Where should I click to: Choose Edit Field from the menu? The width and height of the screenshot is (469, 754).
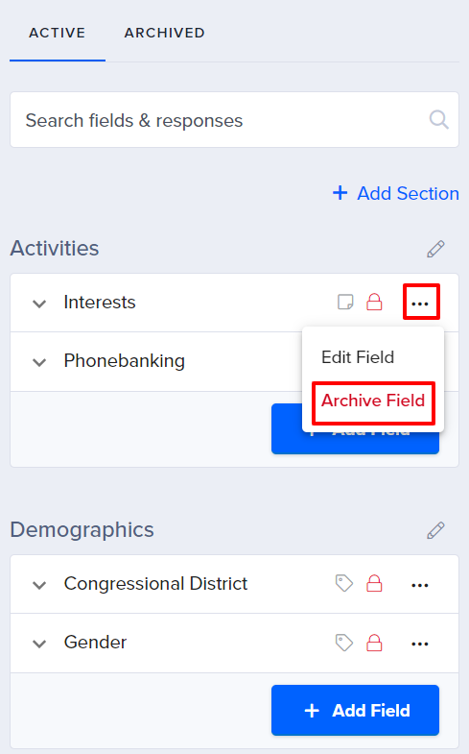(358, 357)
